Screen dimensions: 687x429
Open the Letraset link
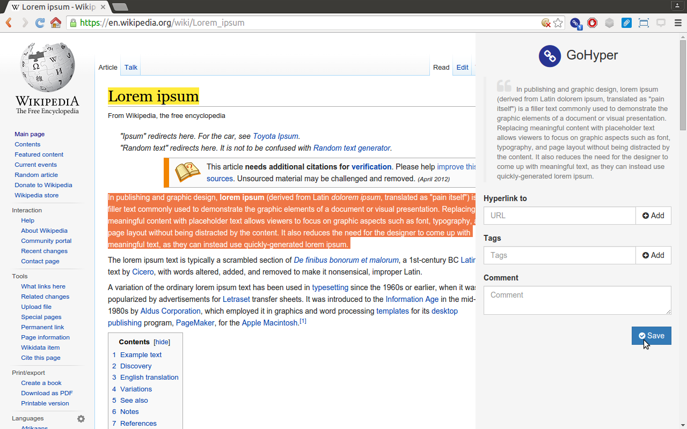[236, 299]
